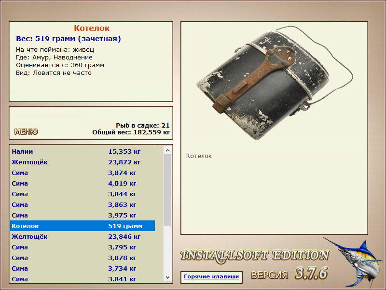Select the Сима 3,795 кг row
The height and width of the screenshot is (290, 386).
pyautogui.click(x=83, y=247)
